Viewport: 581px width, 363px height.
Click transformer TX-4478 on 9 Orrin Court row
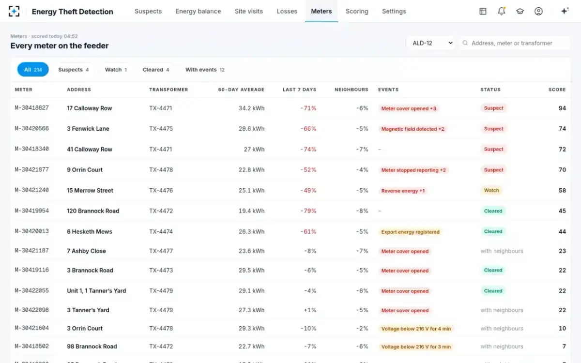[161, 170]
